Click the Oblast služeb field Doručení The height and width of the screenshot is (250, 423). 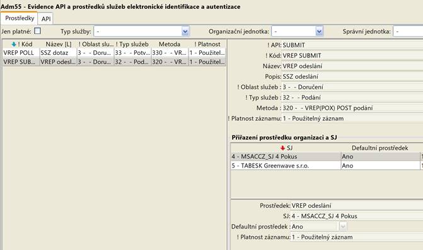point(352,87)
